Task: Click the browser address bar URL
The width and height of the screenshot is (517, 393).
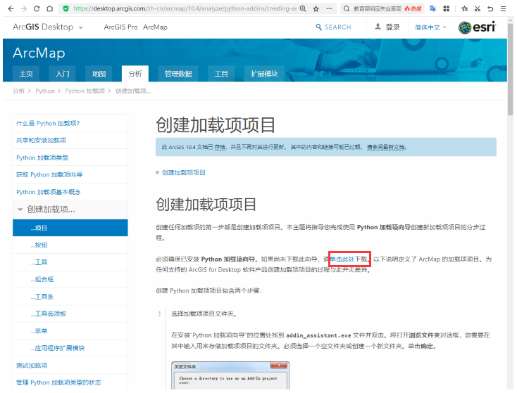Action: pos(185,8)
